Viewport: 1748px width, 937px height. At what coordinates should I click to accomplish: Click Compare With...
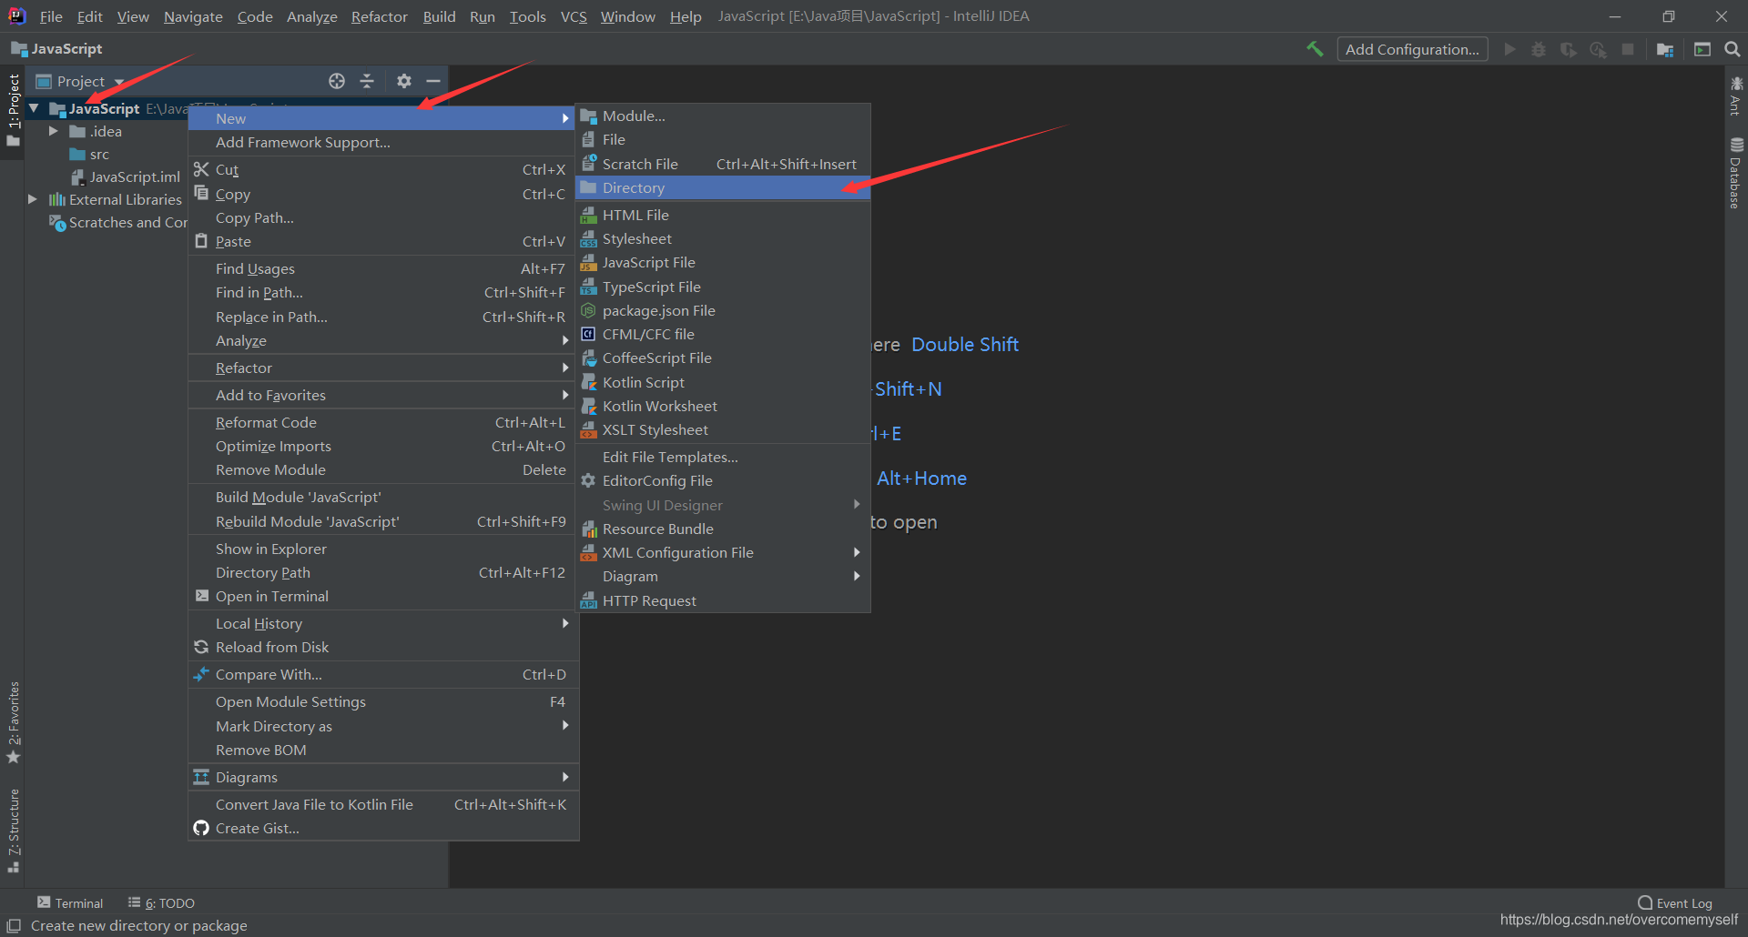point(382,674)
